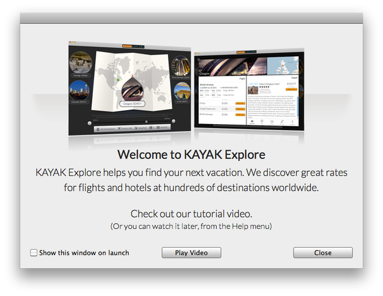Click the world map explore screenshot thumbnail
This screenshot has width=383, height=296.
(130, 89)
